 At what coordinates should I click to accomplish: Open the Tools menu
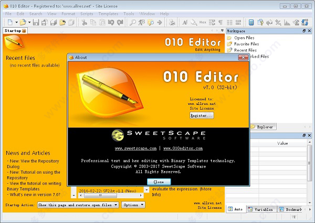coord(129,14)
